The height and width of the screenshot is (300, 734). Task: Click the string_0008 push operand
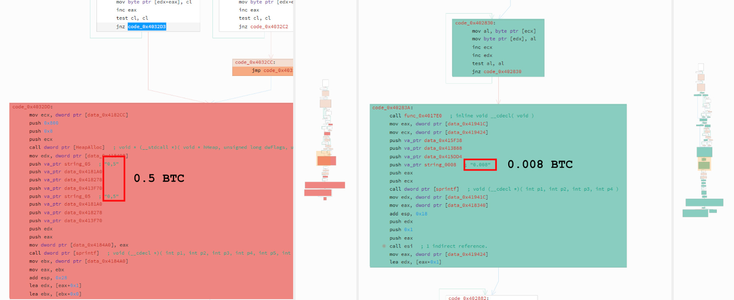(440, 165)
